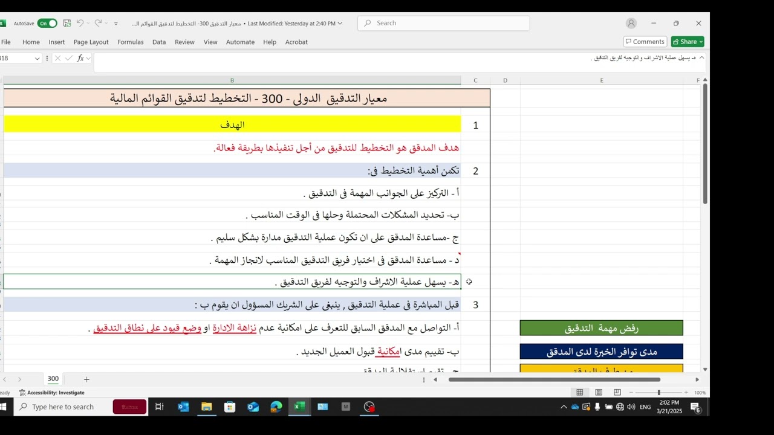Click the formula bar Cancel X icon

pos(57,59)
